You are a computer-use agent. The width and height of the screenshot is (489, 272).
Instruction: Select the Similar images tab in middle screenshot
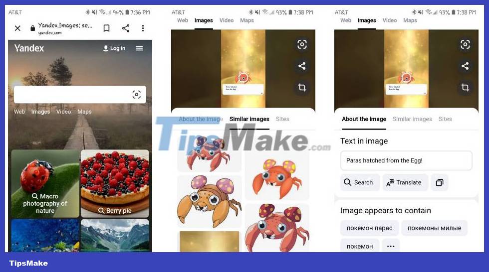coord(249,119)
